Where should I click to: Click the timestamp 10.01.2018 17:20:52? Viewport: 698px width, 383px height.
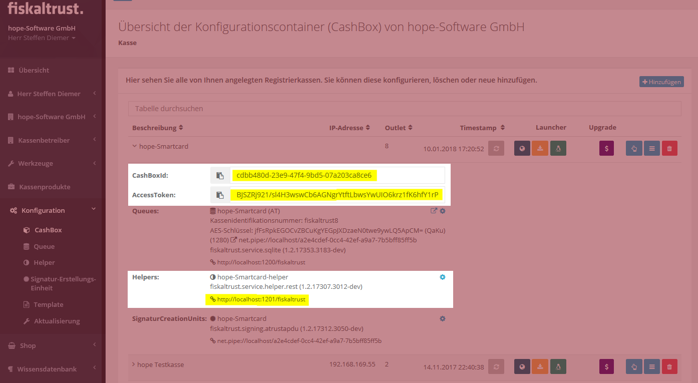pyautogui.click(x=454, y=149)
